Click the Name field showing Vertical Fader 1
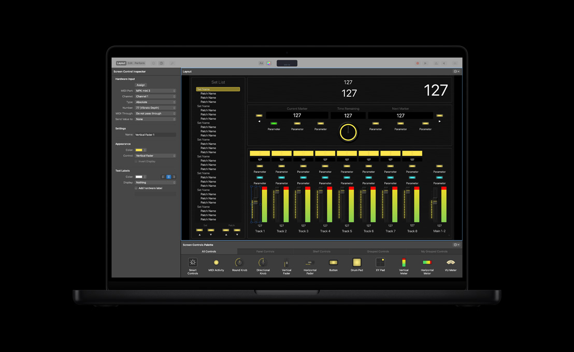This screenshot has height=352, width=574. 155,134
